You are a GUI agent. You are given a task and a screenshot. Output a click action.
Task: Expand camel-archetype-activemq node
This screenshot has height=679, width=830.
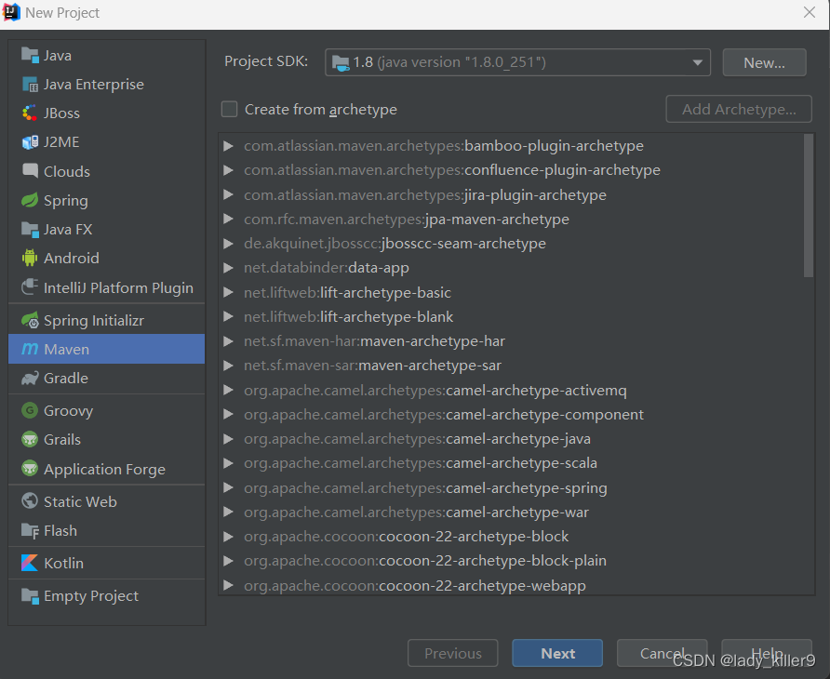pyautogui.click(x=229, y=390)
